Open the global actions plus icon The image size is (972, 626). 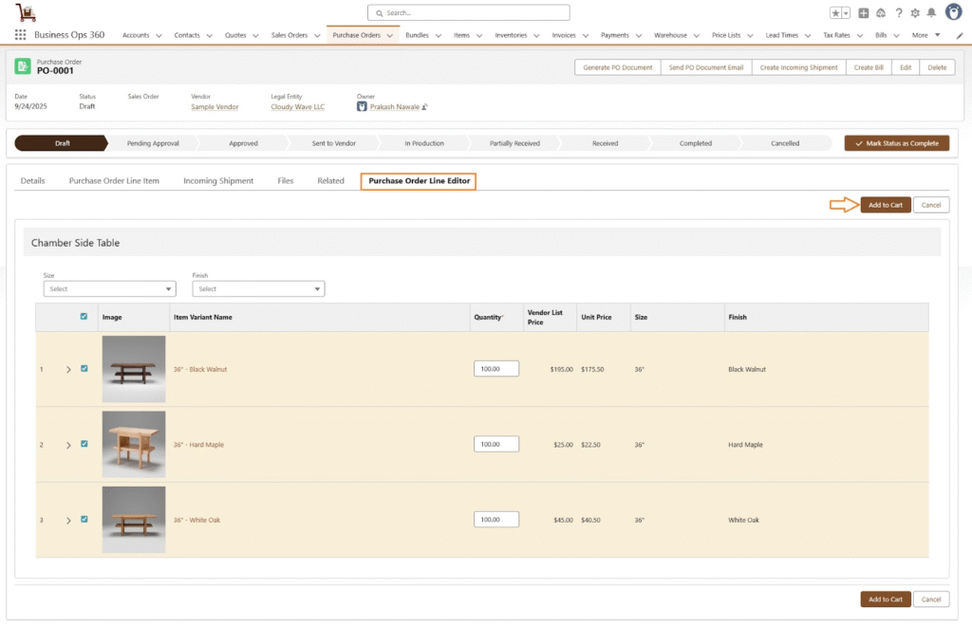coord(864,13)
